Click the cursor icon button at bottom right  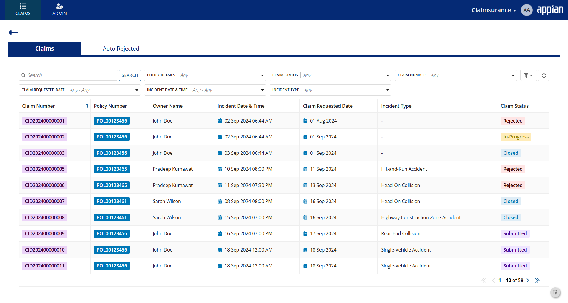coord(555,292)
